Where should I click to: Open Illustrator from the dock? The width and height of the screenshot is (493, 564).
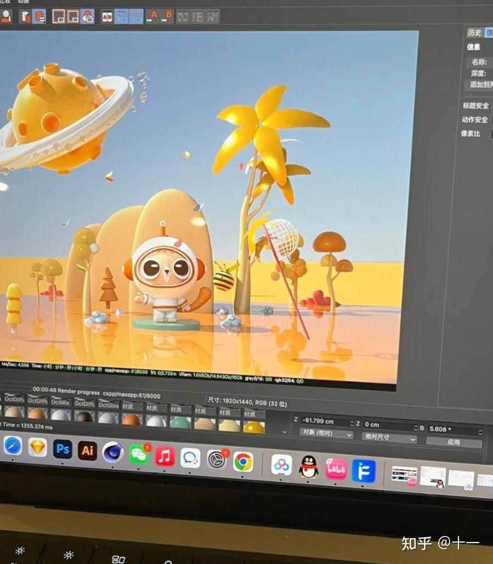coord(87,450)
